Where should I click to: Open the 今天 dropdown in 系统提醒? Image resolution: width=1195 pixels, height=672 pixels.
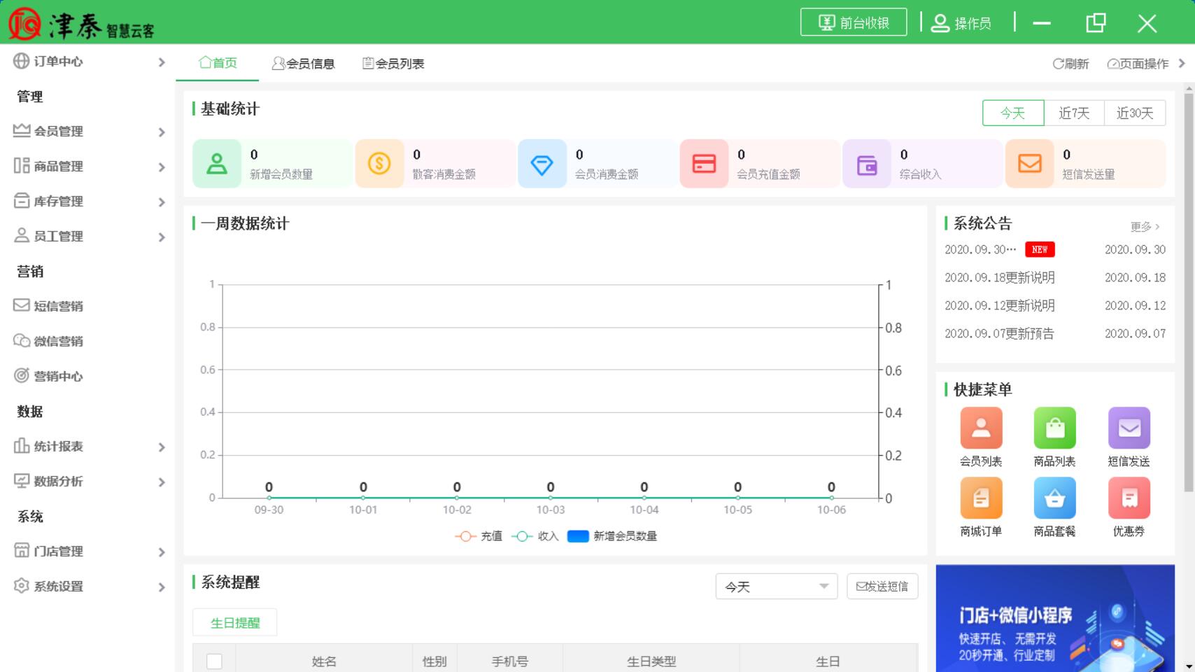[x=776, y=587]
